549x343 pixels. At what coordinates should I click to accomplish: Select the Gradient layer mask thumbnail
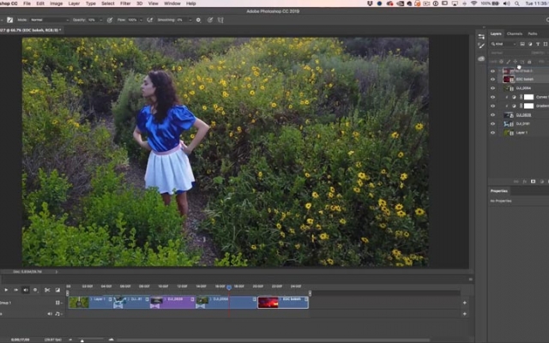pos(528,105)
